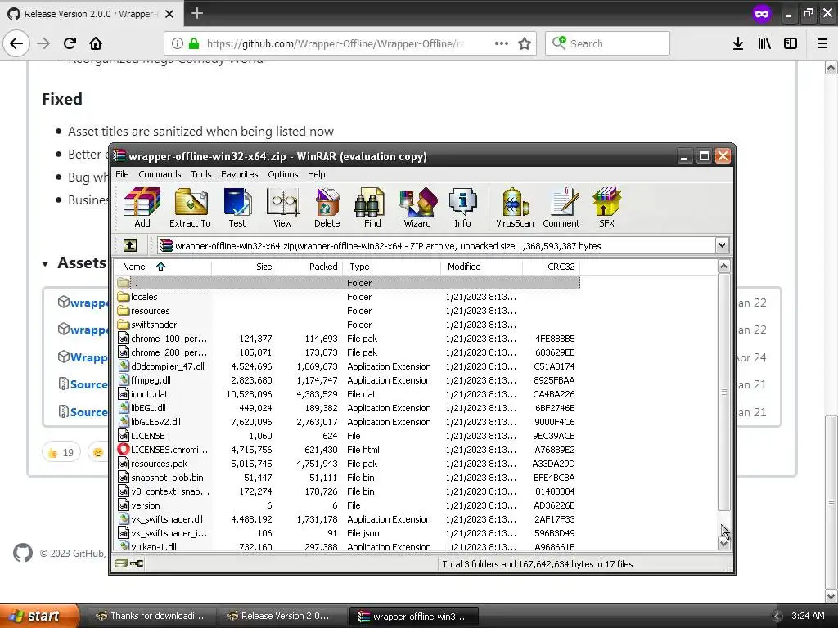Show archive Info
Screen dimensions: 838x628
pyautogui.click(x=463, y=208)
